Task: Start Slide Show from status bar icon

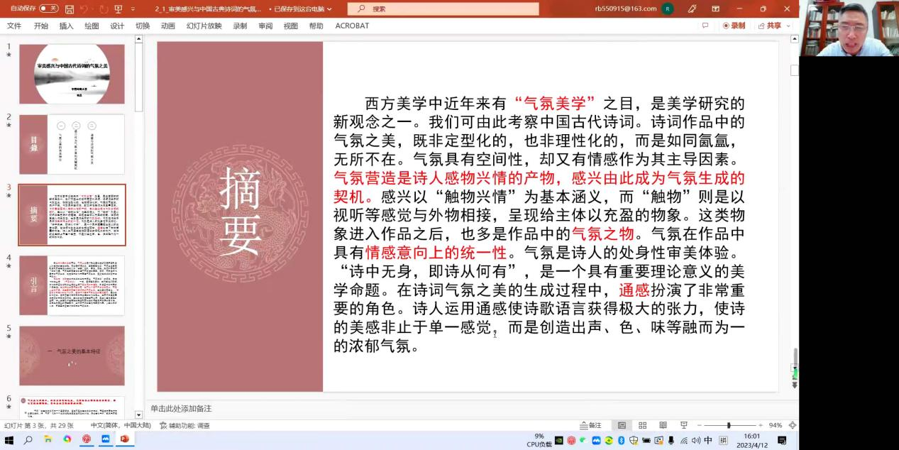Action: coord(683,425)
